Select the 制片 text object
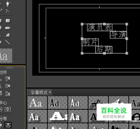The height and width of the screenshot is (129, 140). [91, 42]
